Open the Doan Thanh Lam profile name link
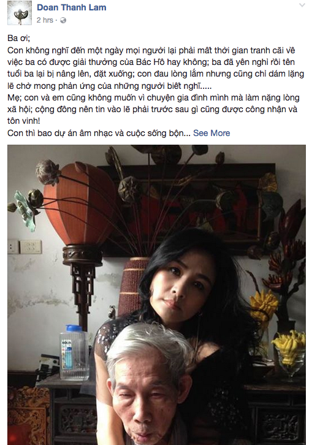Screen dimensions: 312x445 coord(72,7)
